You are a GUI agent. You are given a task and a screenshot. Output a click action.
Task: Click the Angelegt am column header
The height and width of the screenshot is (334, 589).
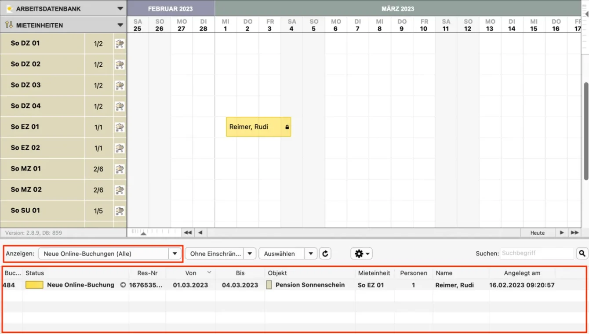pos(522,273)
